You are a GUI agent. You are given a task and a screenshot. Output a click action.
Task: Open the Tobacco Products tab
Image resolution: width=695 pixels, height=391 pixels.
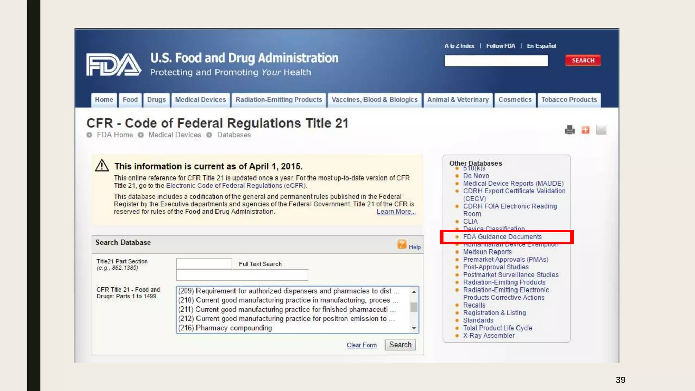coord(569,100)
